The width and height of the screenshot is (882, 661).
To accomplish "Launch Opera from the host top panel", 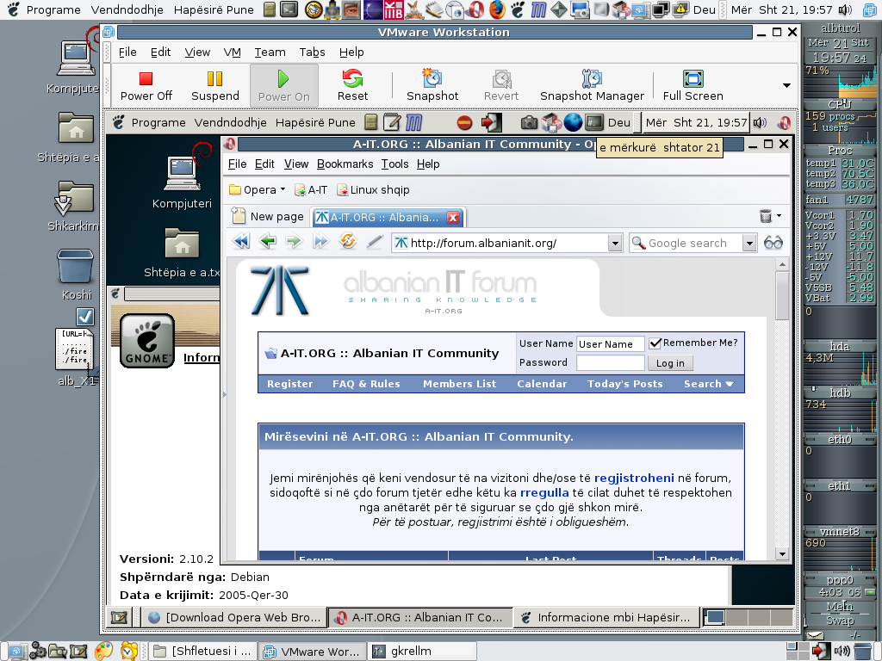I will tap(475, 9).
